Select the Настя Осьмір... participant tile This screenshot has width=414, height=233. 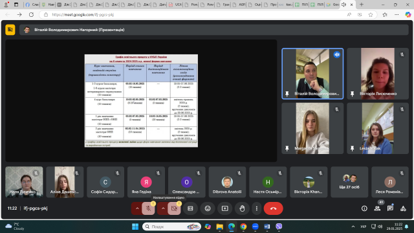(x=268, y=182)
